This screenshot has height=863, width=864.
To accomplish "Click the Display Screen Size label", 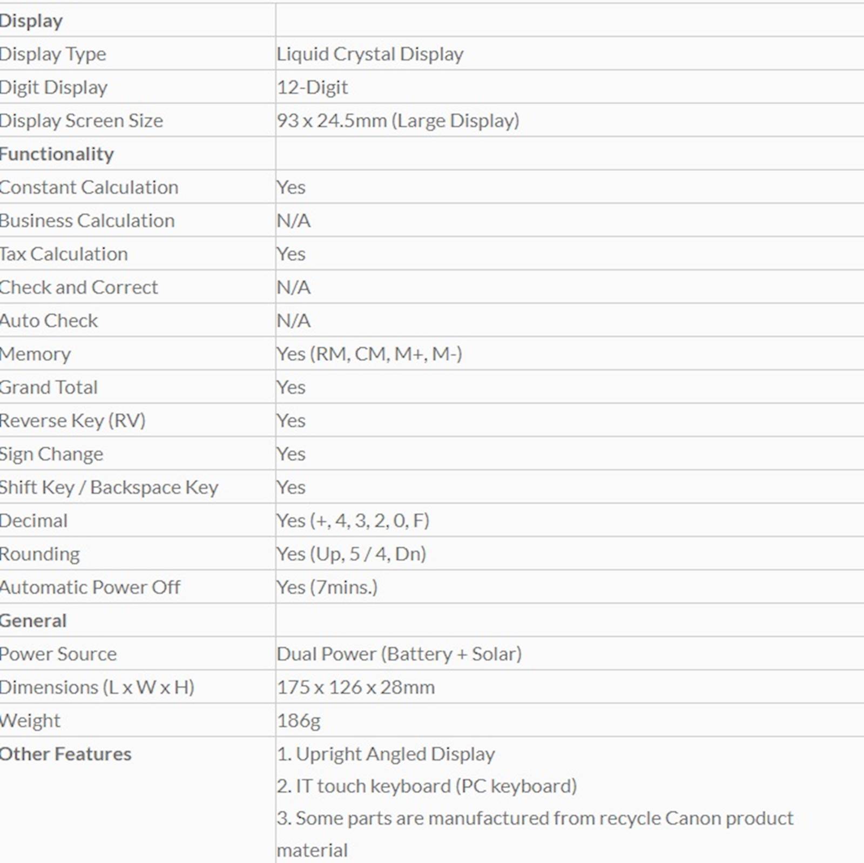I will point(82,120).
